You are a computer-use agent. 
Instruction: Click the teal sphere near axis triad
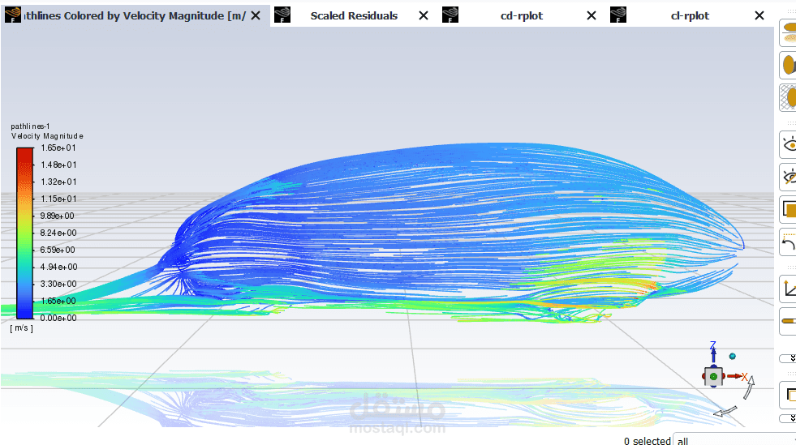(732, 357)
